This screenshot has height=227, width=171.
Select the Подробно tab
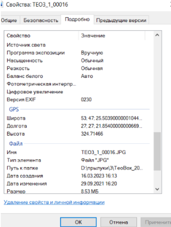77,19
